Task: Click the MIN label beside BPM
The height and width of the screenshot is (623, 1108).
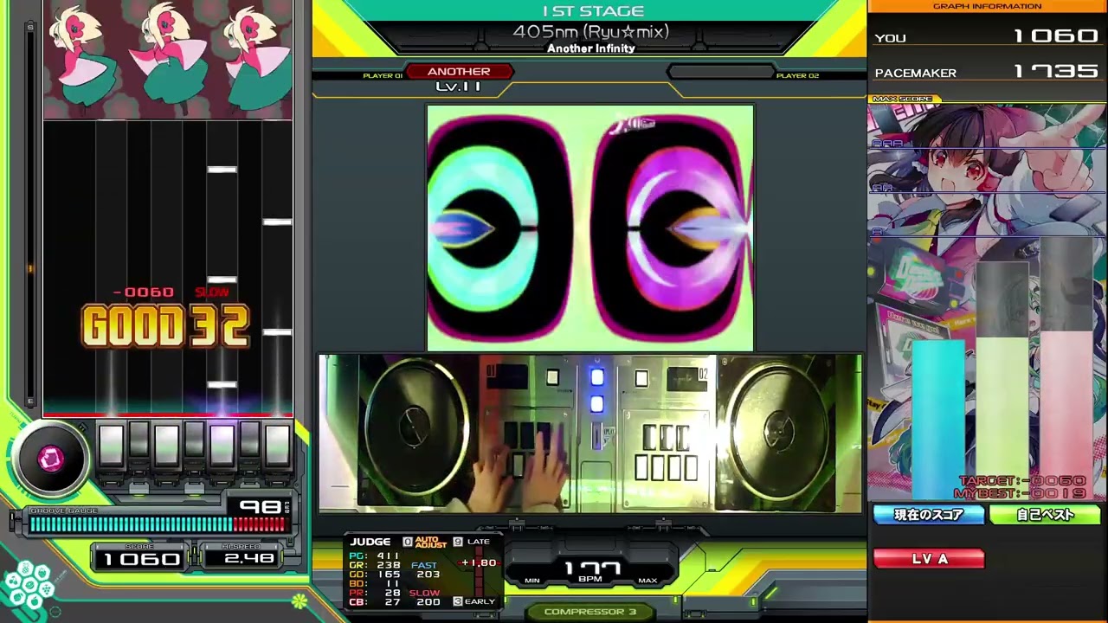Action: click(x=532, y=581)
